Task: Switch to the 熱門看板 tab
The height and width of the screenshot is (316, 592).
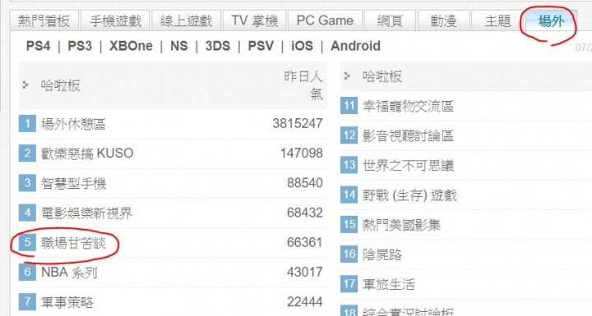Action: pos(44,21)
